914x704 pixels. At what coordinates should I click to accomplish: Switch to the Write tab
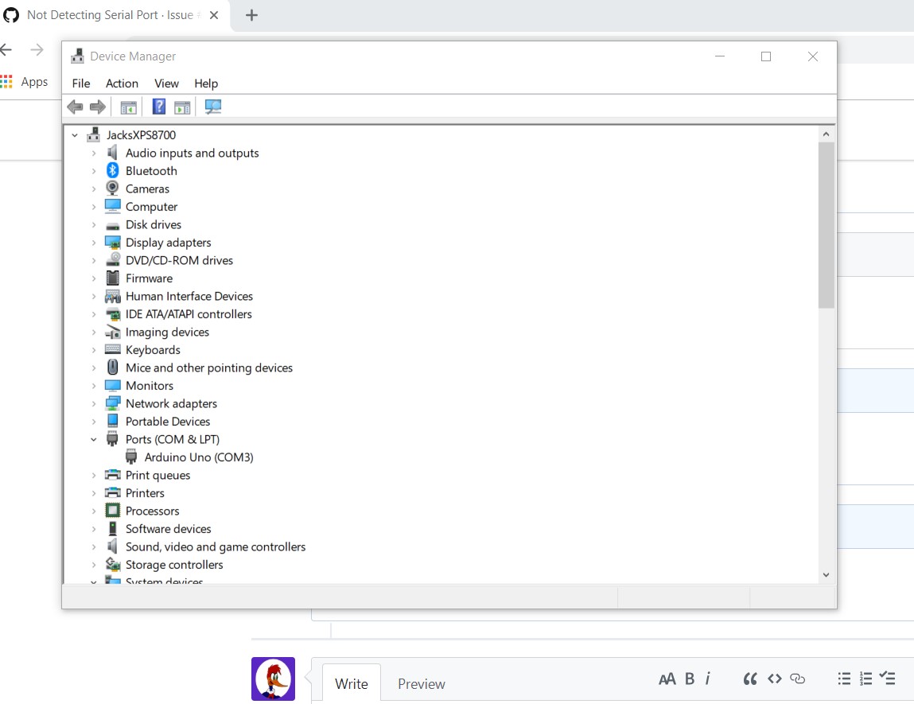pos(351,683)
